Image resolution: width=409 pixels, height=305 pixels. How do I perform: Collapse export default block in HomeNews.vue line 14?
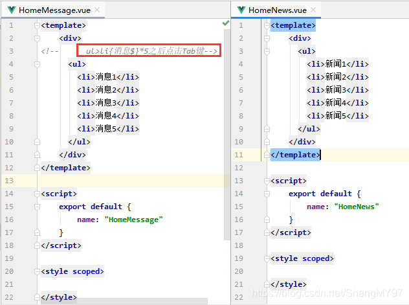(x=267, y=194)
